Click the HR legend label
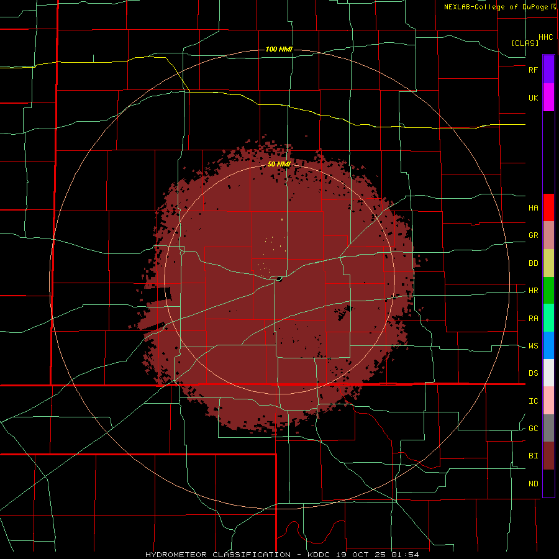 [533, 291]
